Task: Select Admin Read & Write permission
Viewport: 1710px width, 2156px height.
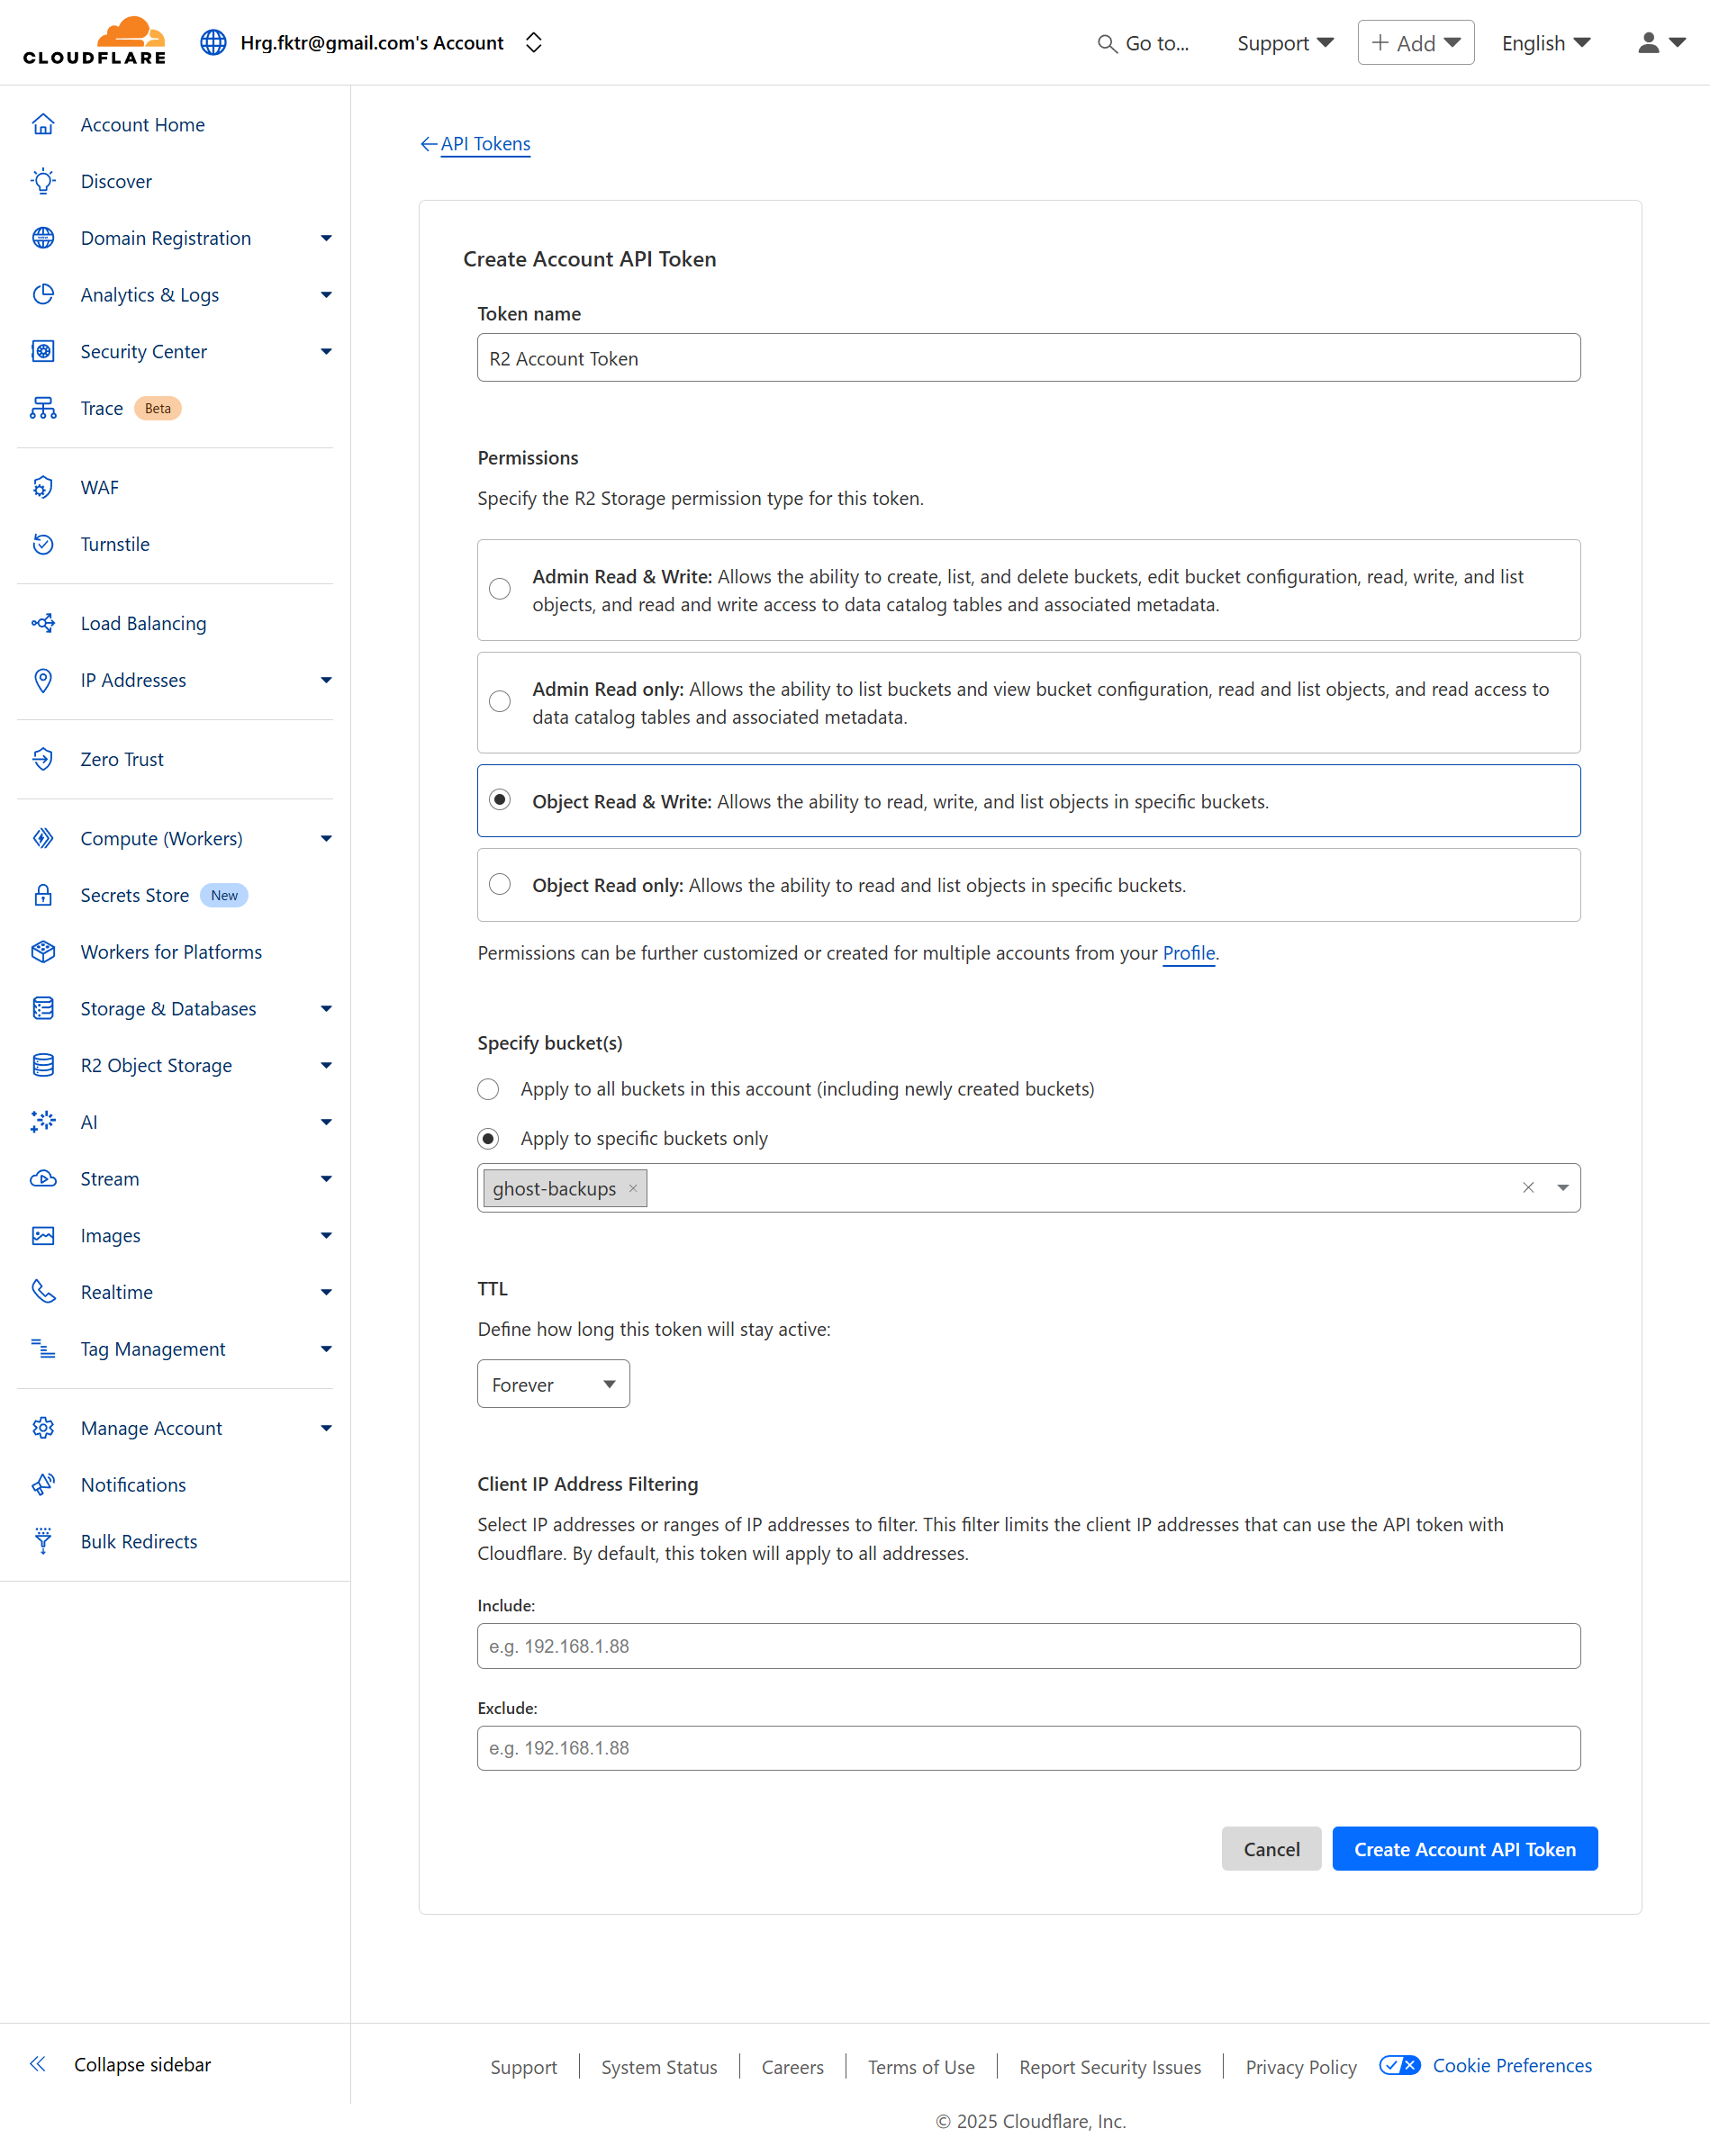Action: (x=501, y=589)
